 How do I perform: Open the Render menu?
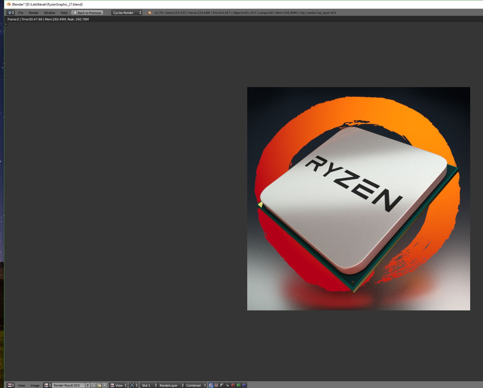(33, 13)
